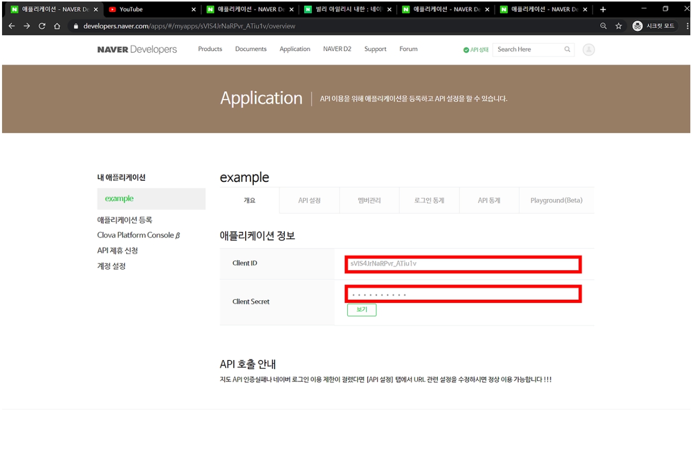Image resolution: width=698 pixels, height=456 pixels.
Task: Open the Application menu
Action: click(295, 49)
